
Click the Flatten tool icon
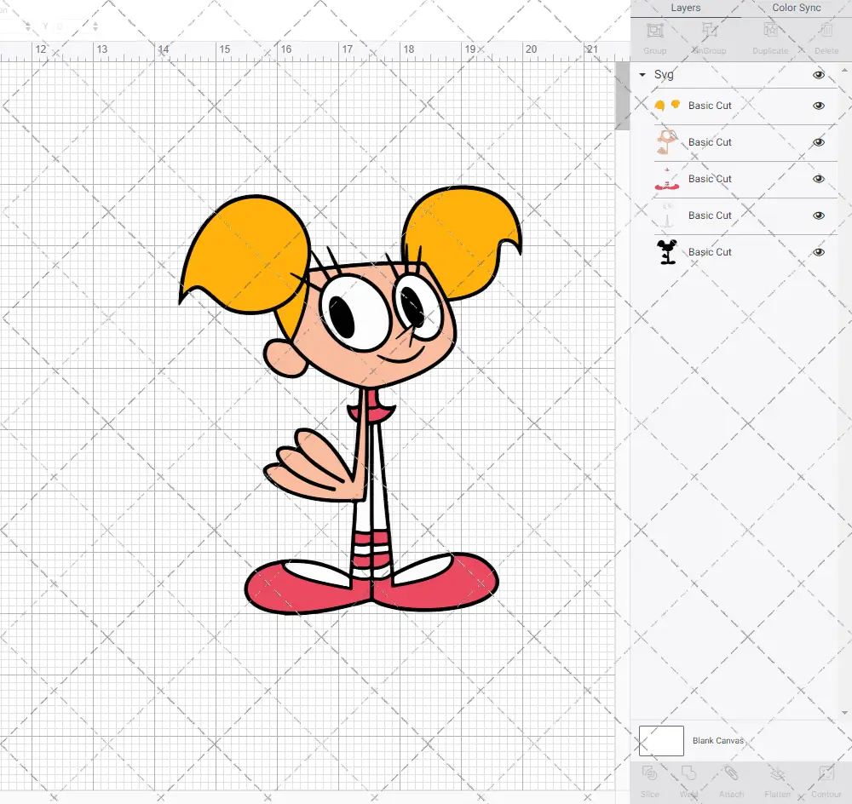click(778, 773)
